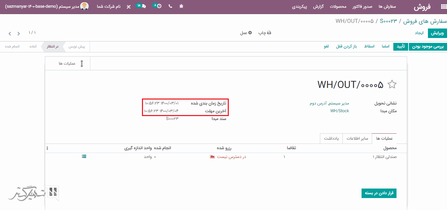The image size is (447, 210).
Task: Click بررسی موجود بودن button
Action: coord(428,46)
